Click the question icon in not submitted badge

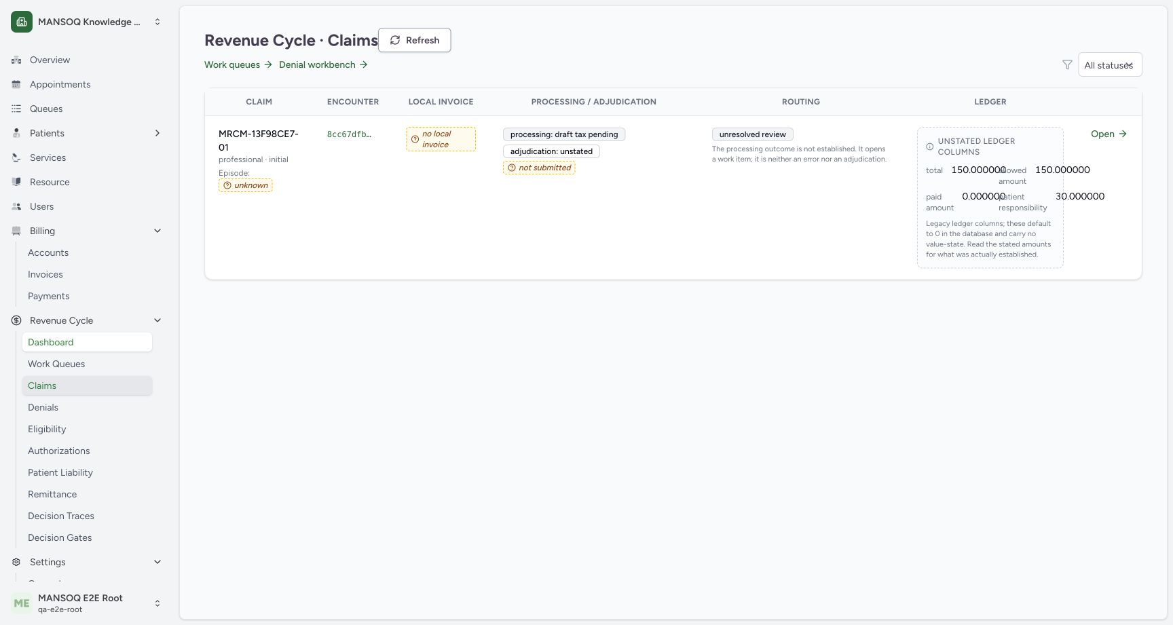pos(512,168)
